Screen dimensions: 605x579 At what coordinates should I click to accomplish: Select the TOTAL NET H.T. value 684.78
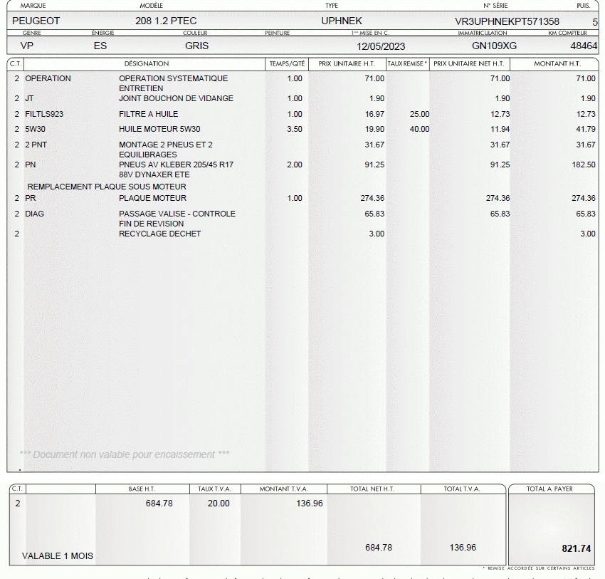point(379,548)
